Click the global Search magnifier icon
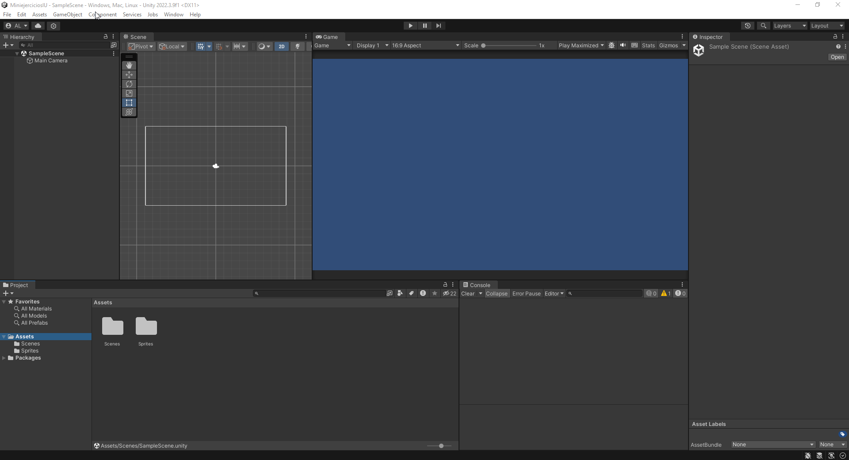The image size is (849, 460). tap(763, 26)
